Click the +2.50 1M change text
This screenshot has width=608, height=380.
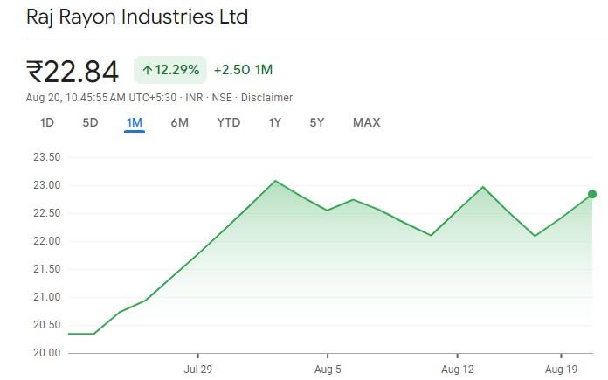coord(243,70)
